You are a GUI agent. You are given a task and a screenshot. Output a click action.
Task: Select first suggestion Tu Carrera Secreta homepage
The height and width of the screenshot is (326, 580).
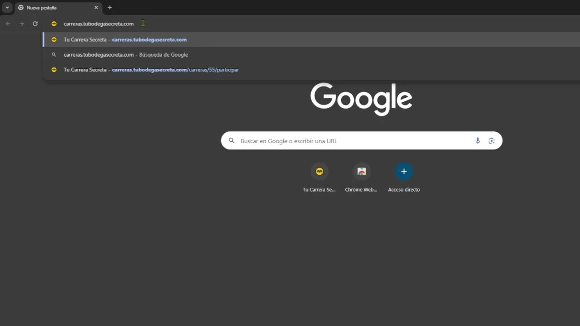click(311, 39)
